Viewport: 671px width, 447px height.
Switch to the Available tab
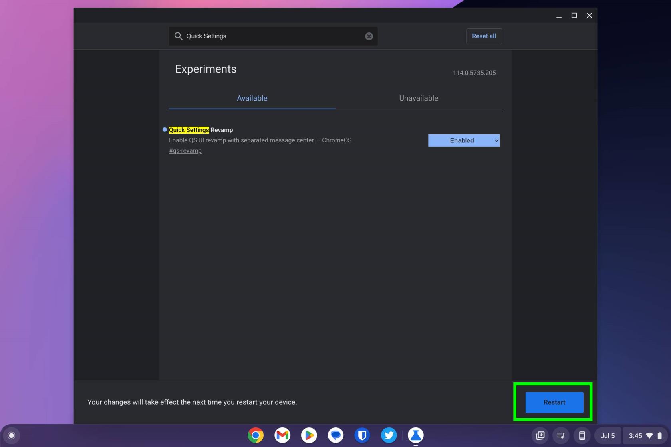coord(252,98)
